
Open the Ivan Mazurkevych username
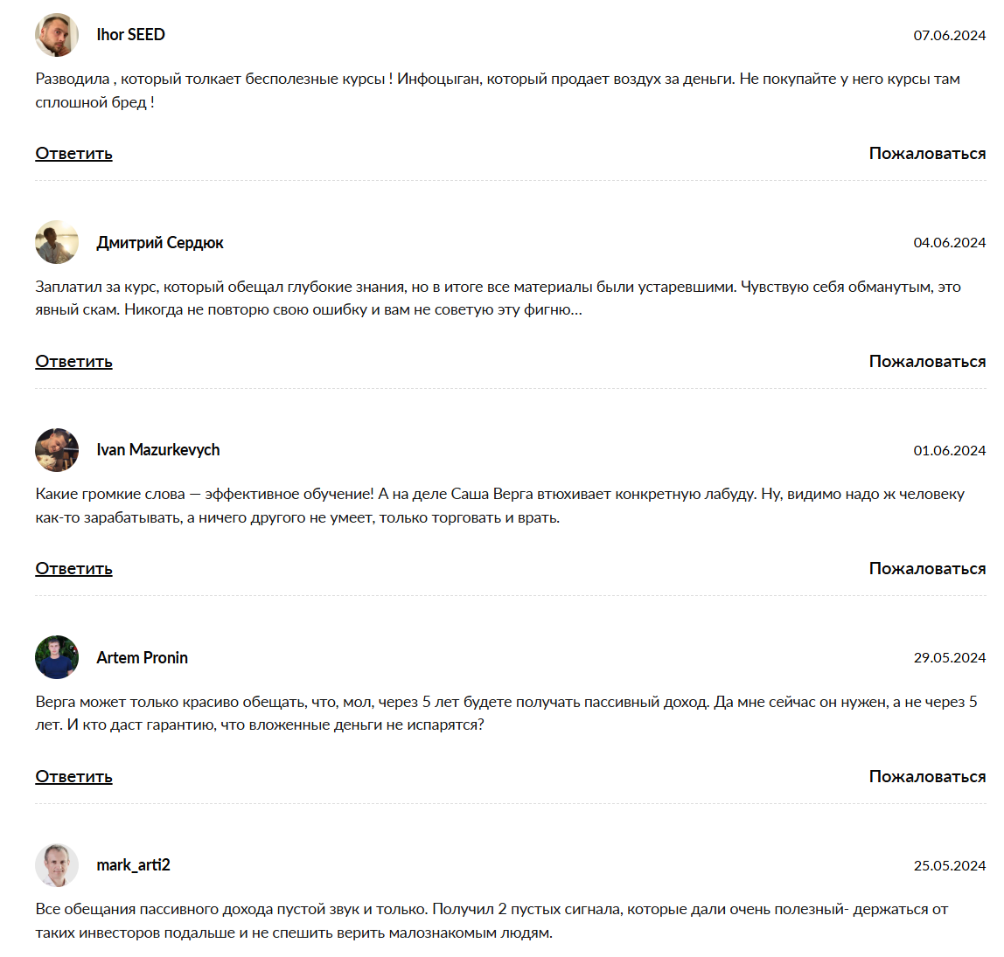point(158,450)
